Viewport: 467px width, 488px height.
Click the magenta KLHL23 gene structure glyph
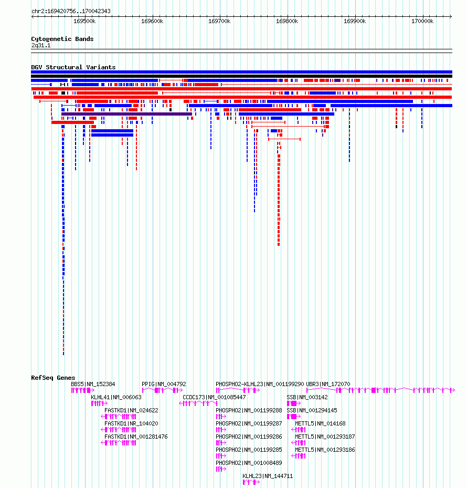click(x=251, y=482)
